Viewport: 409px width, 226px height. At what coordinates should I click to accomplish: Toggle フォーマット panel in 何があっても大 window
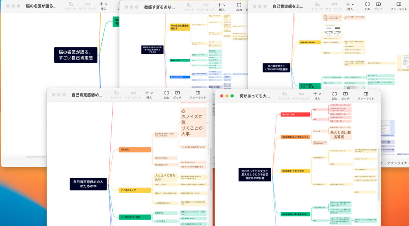pos(365,95)
